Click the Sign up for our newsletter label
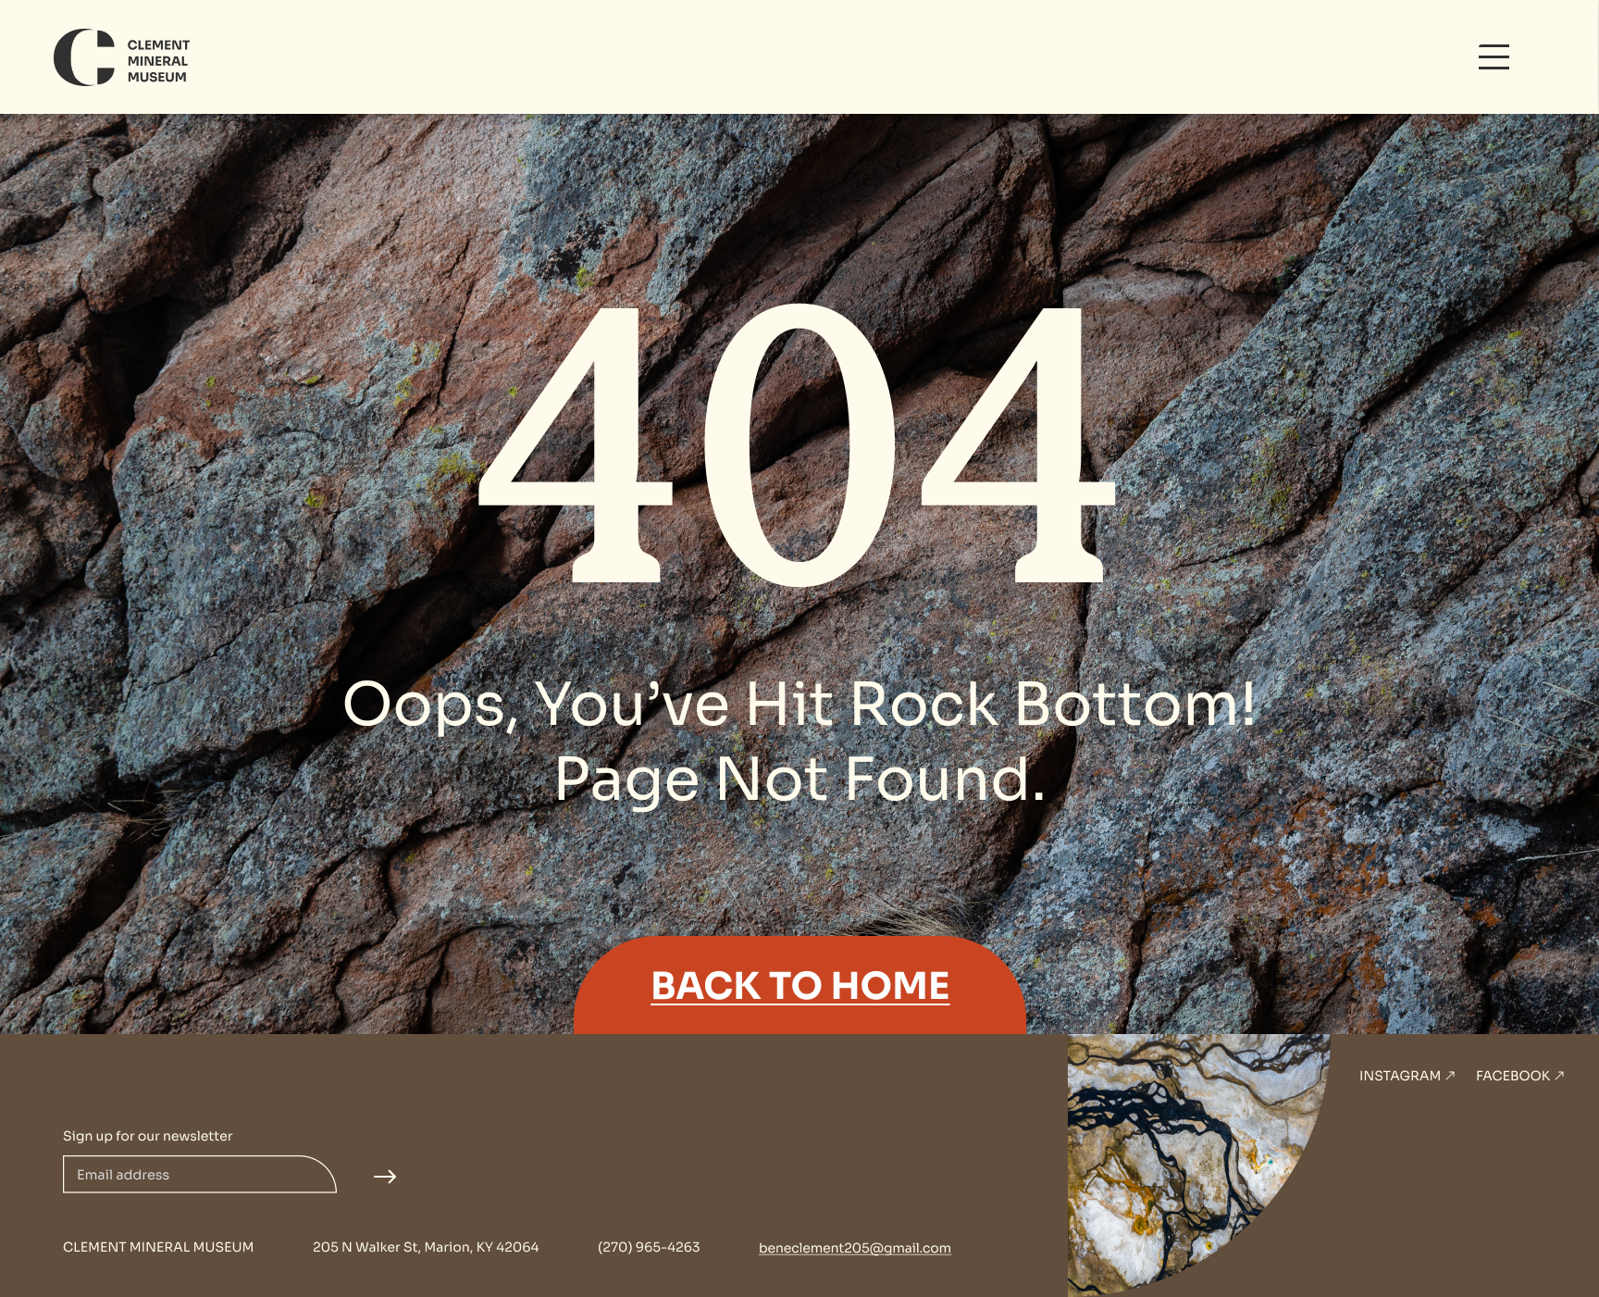Screen dimensions: 1599x1297 coord(147,1136)
